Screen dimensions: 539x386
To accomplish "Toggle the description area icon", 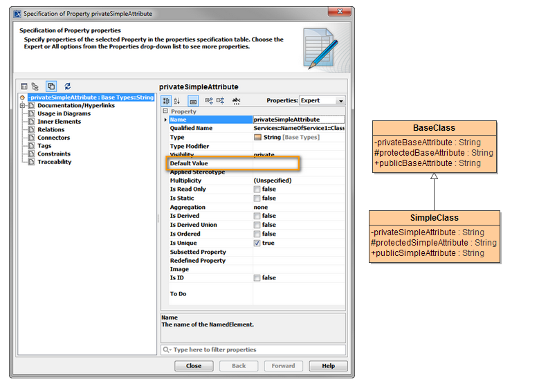I will pyautogui.click(x=193, y=101).
